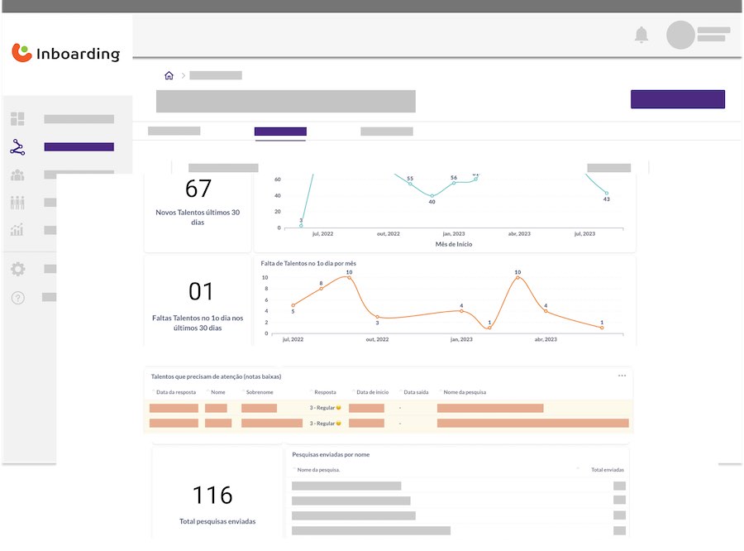
Task: Click the first '3 - Regular' response row
Action: (x=389, y=408)
